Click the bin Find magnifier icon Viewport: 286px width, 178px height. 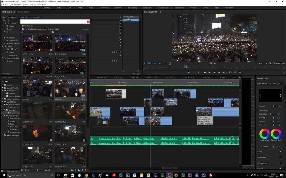pyautogui.click(x=75, y=170)
